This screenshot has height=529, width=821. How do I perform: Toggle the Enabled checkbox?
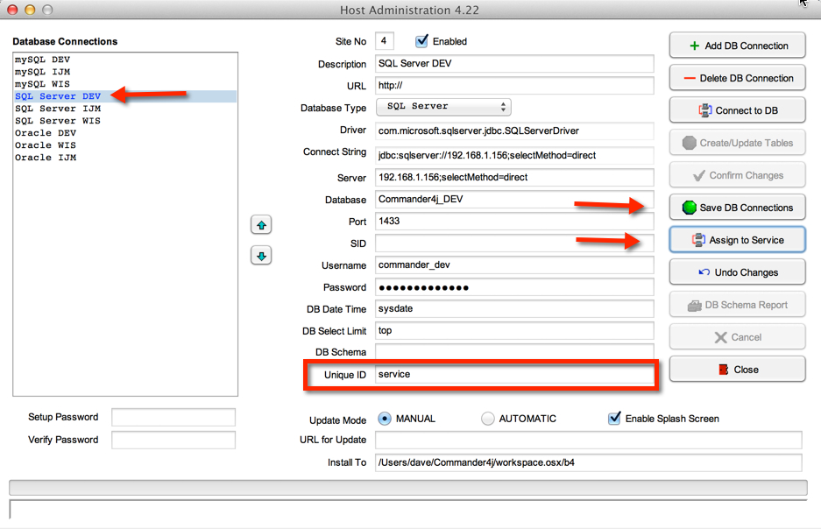pyautogui.click(x=422, y=41)
